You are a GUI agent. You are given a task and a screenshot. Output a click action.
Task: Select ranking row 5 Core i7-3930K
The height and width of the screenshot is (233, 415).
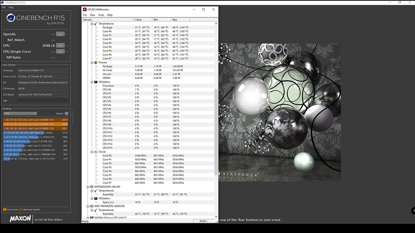pos(36,137)
